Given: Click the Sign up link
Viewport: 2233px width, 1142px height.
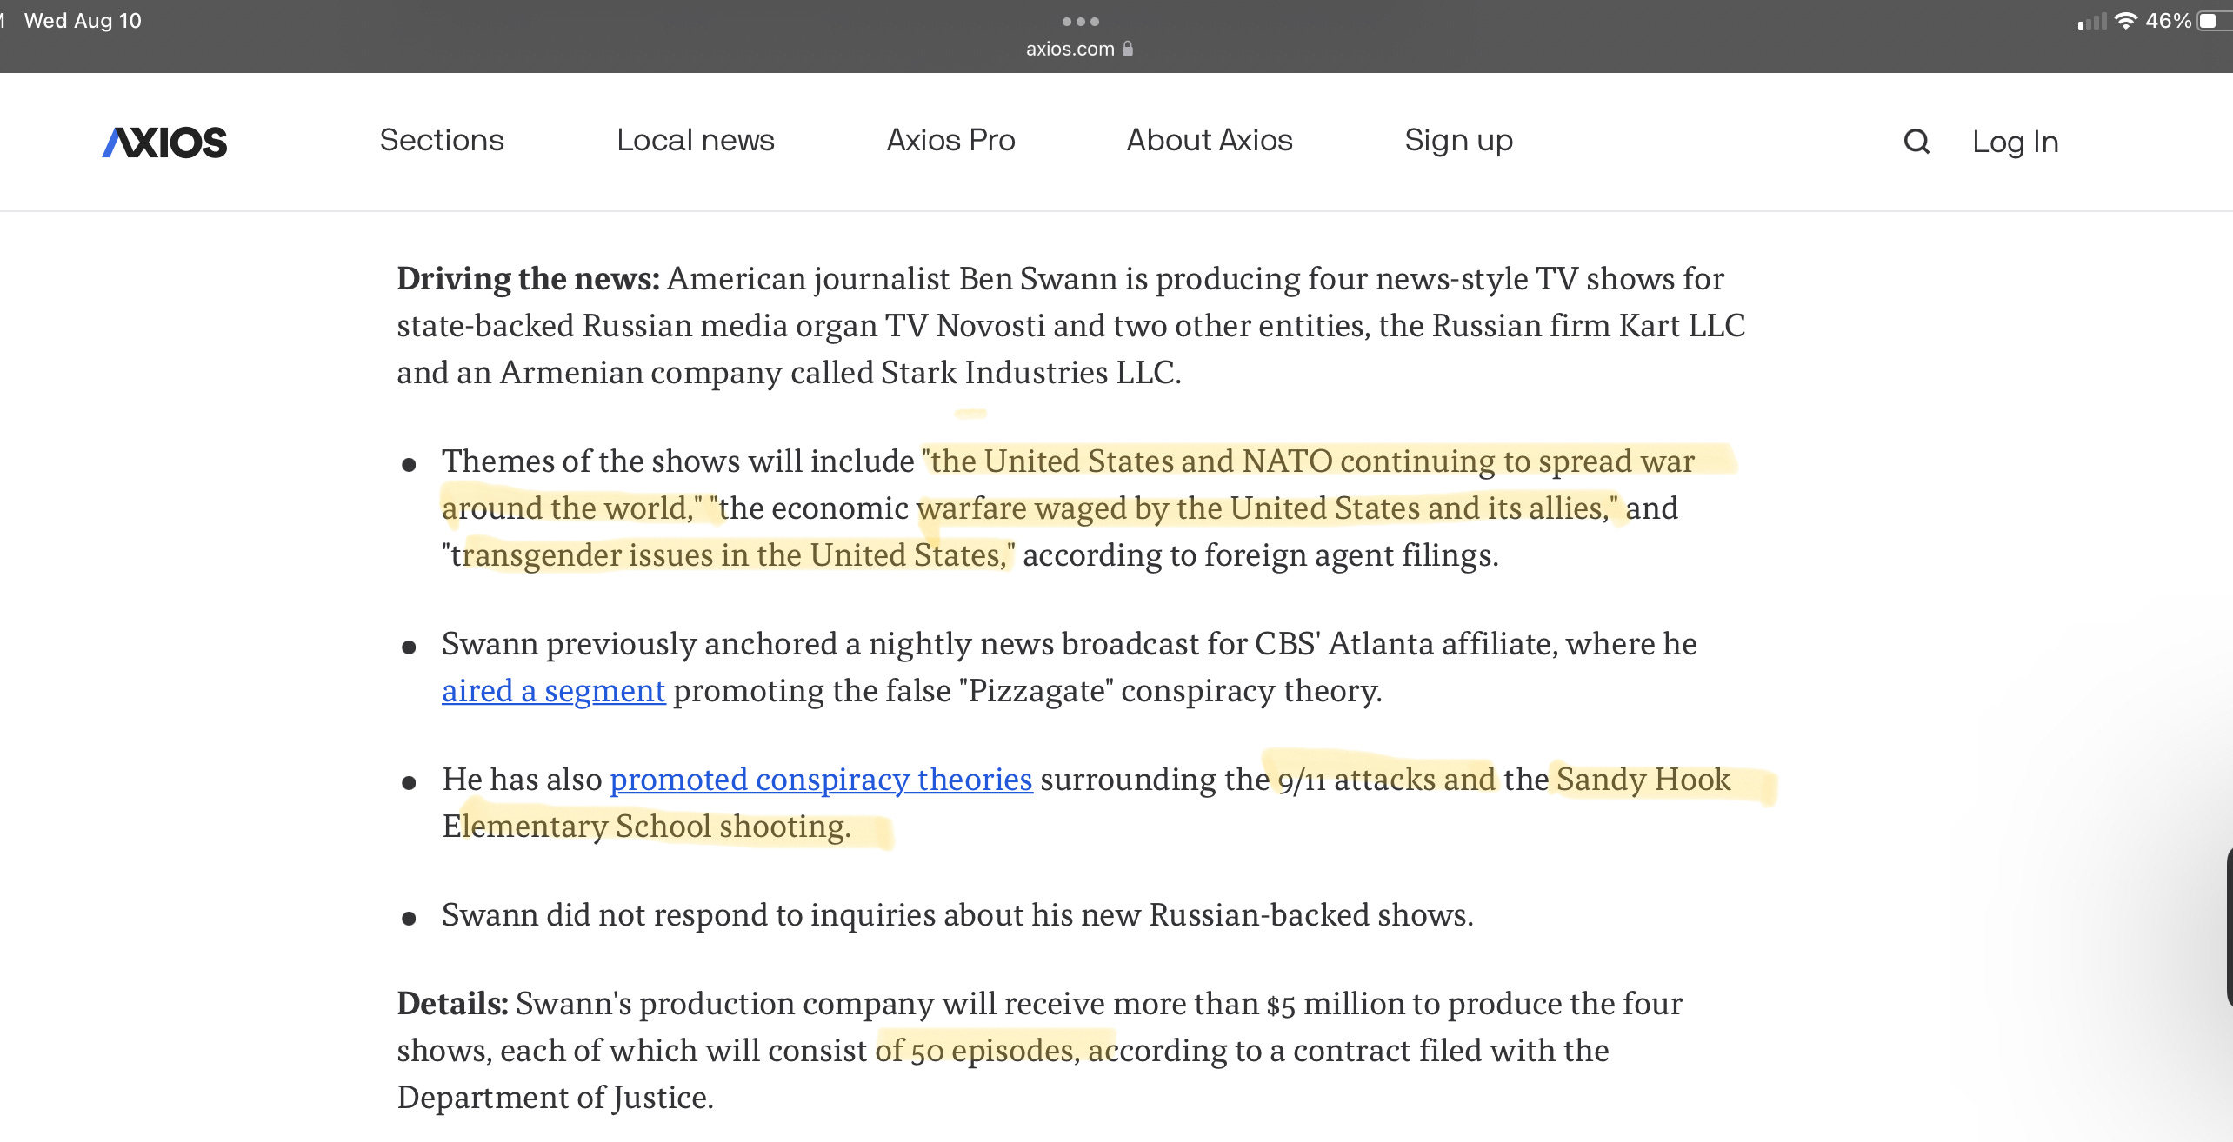Looking at the screenshot, I should pos(1458,142).
